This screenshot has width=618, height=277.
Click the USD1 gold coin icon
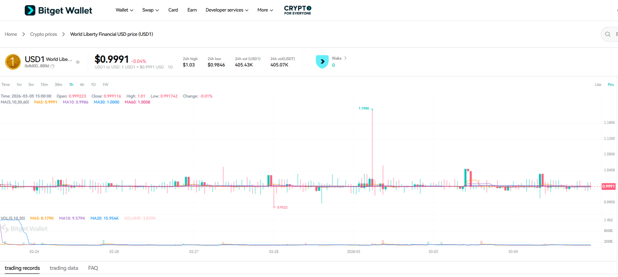click(13, 62)
